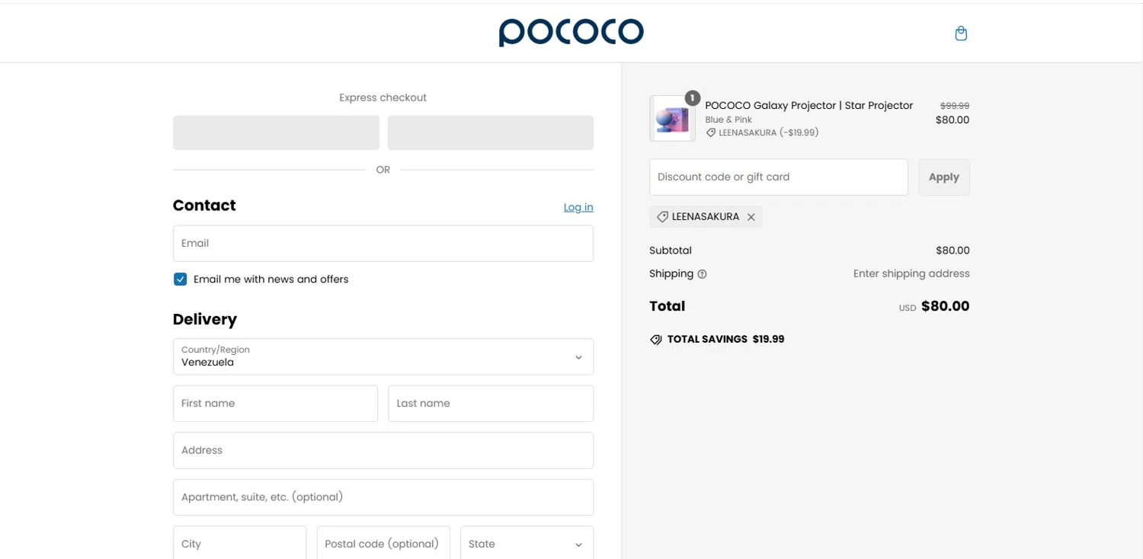
Task: Click the tag icon in LEENASAKURA chip
Action: tap(662, 217)
